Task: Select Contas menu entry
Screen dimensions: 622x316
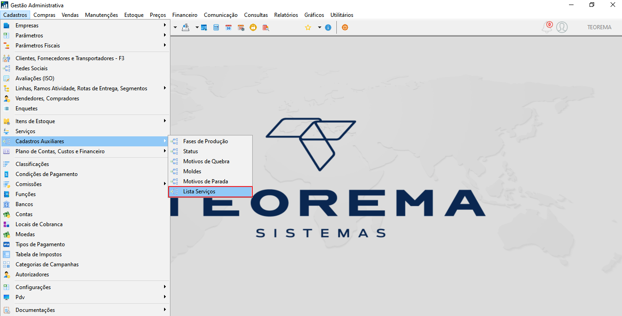Action: 85,214
